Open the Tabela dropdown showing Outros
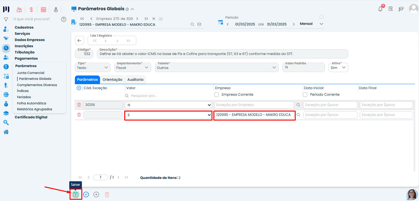 point(216,67)
